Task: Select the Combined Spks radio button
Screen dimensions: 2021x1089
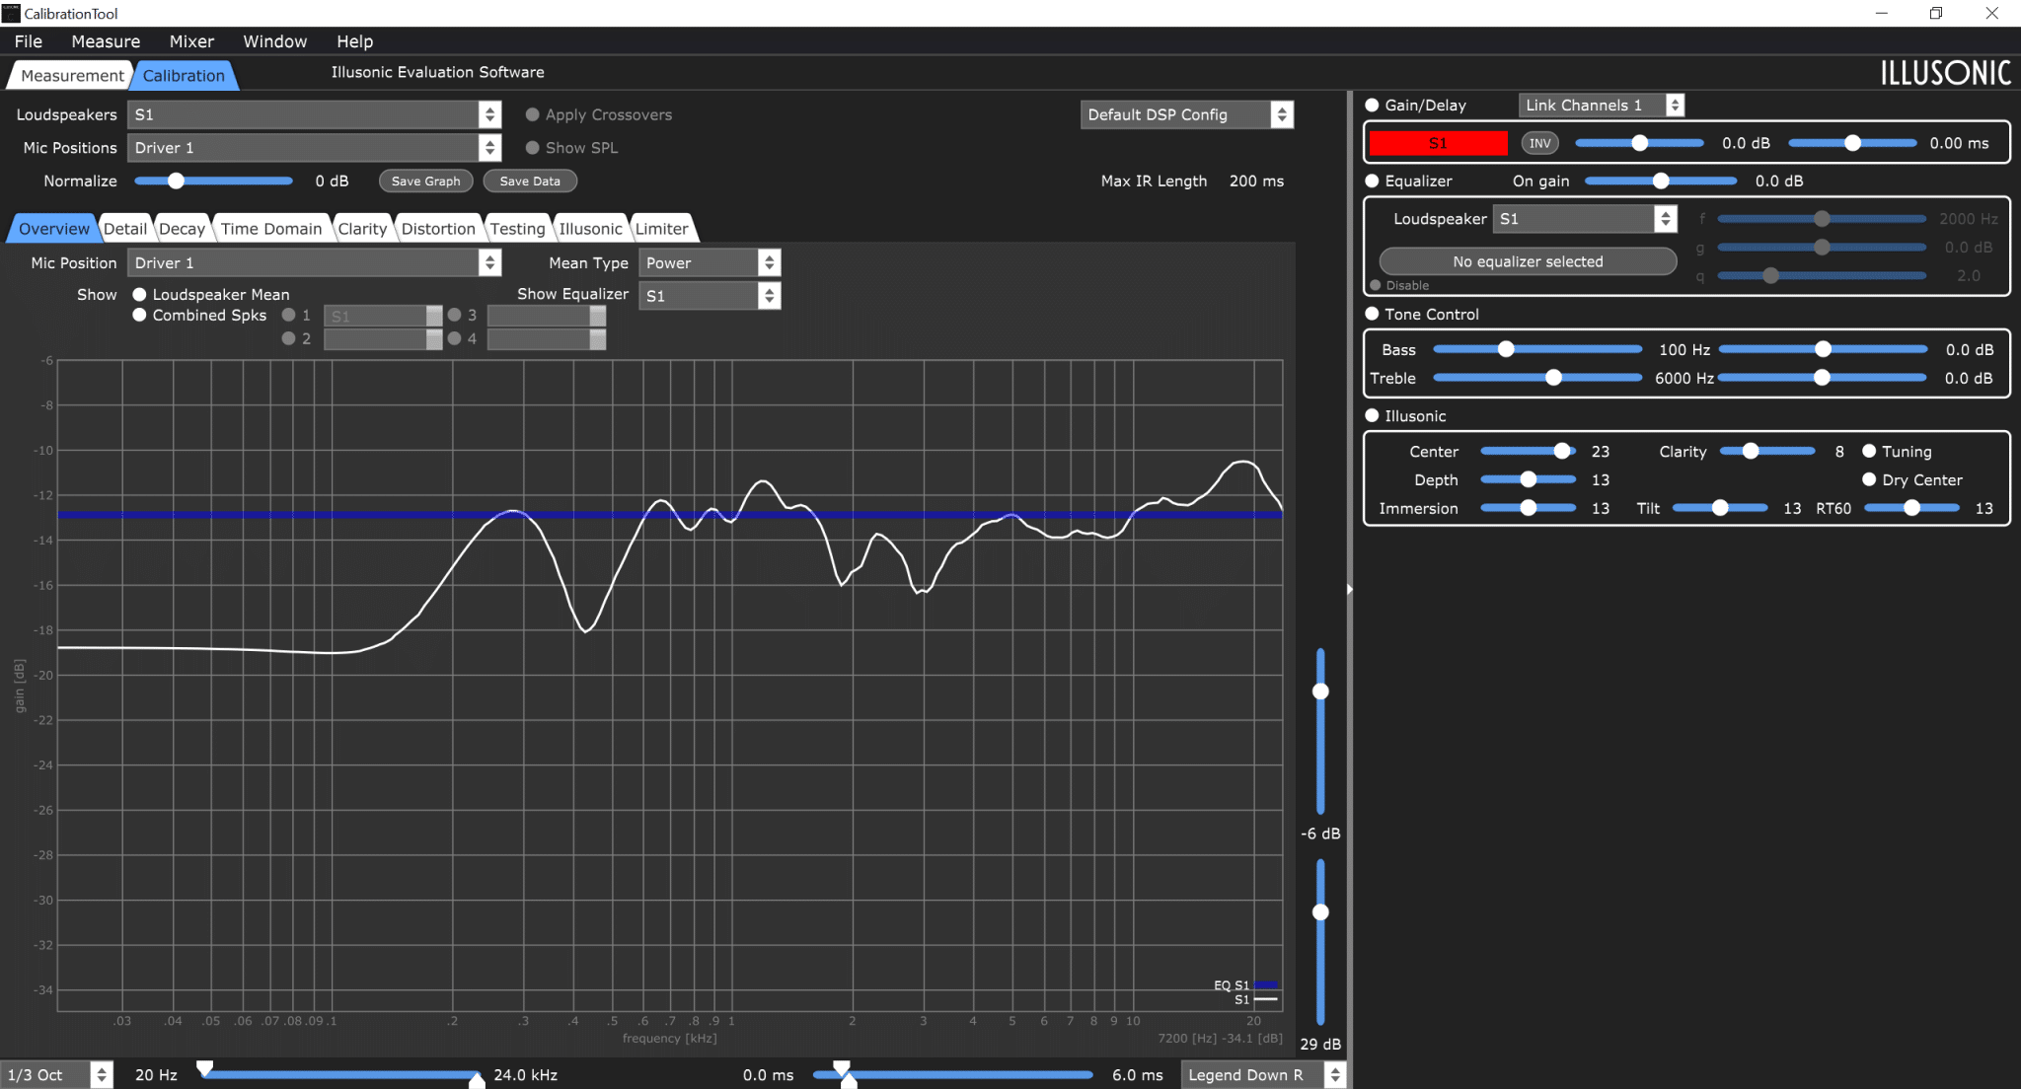Action: pyautogui.click(x=140, y=315)
